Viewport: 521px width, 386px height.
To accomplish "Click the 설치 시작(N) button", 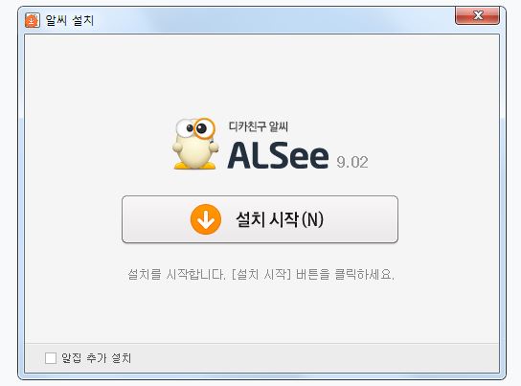I will (260, 219).
